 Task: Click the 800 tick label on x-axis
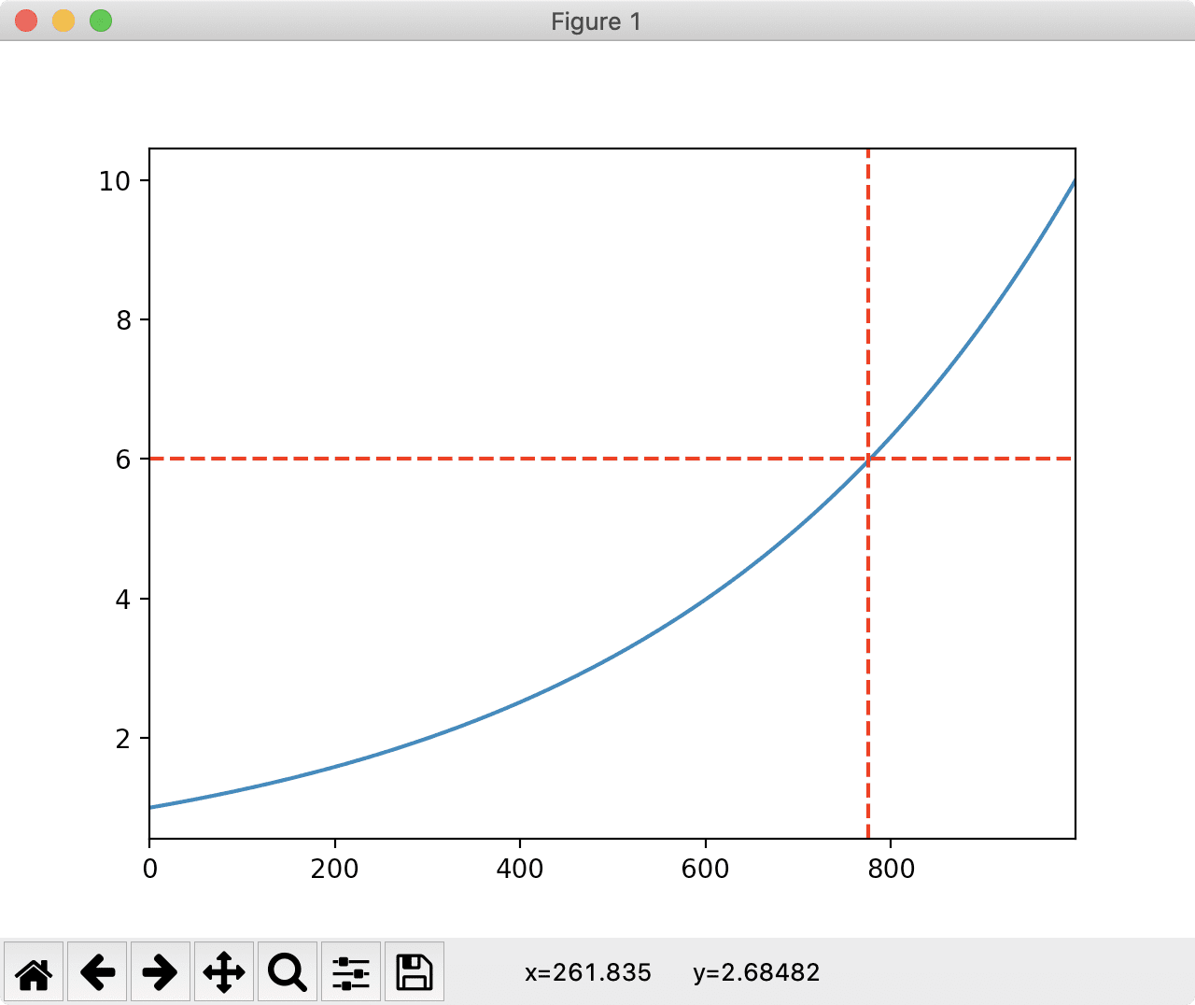pyautogui.click(x=891, y=870)
